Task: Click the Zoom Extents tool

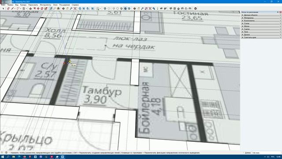Action: coord(75,8)
